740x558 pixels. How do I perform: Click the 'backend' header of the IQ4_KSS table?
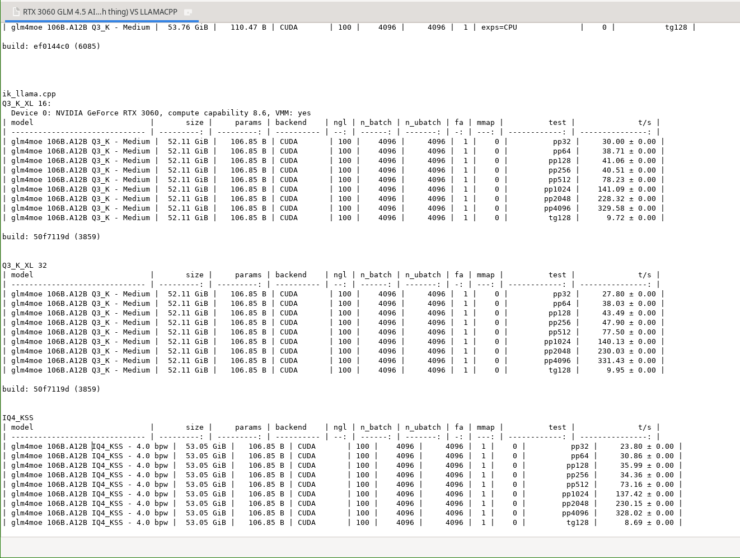(x=291, y=427)
